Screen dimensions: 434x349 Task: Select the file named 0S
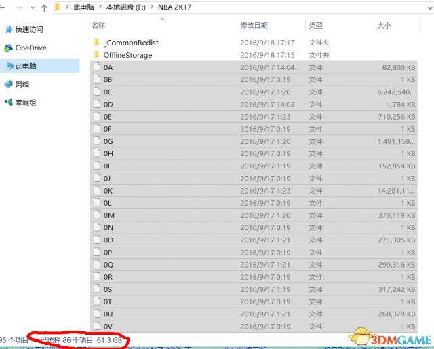click(x=108, y=289)
